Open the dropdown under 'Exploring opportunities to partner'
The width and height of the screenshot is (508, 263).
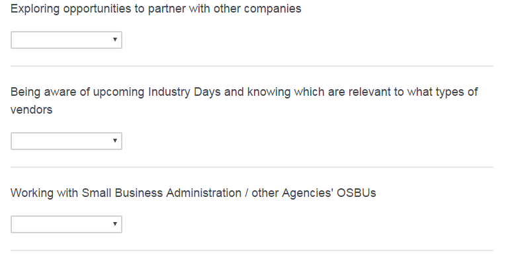point(66,40)
